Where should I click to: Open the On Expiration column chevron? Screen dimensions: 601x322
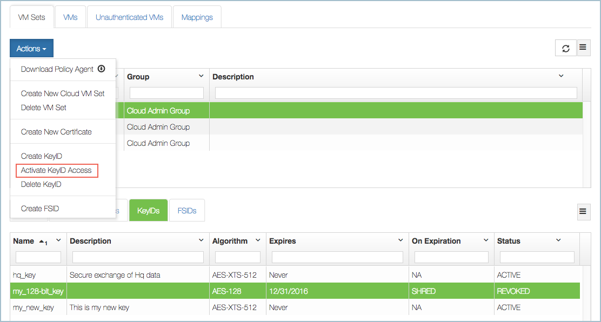[x=486, y=240]
